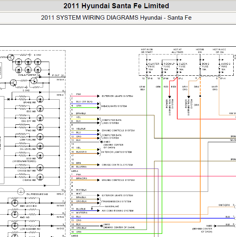Click ENGINE CONTROLS SYSTEM label beside BRN/ORG wire
Image resolution: width=236 pixels, height=237 pixels.
click(x=118, y=180)
